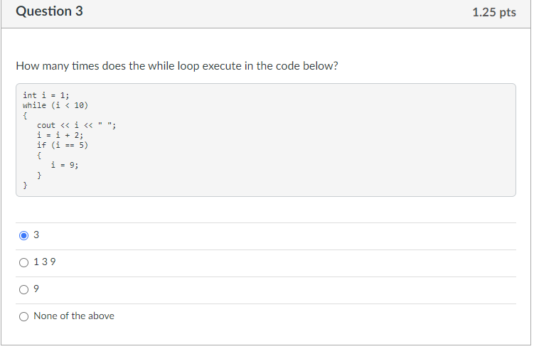Click the opening brace below the while statement
The height and width of the screenshot is (349, 534).
pyautogui.click(x=25, y=115)
